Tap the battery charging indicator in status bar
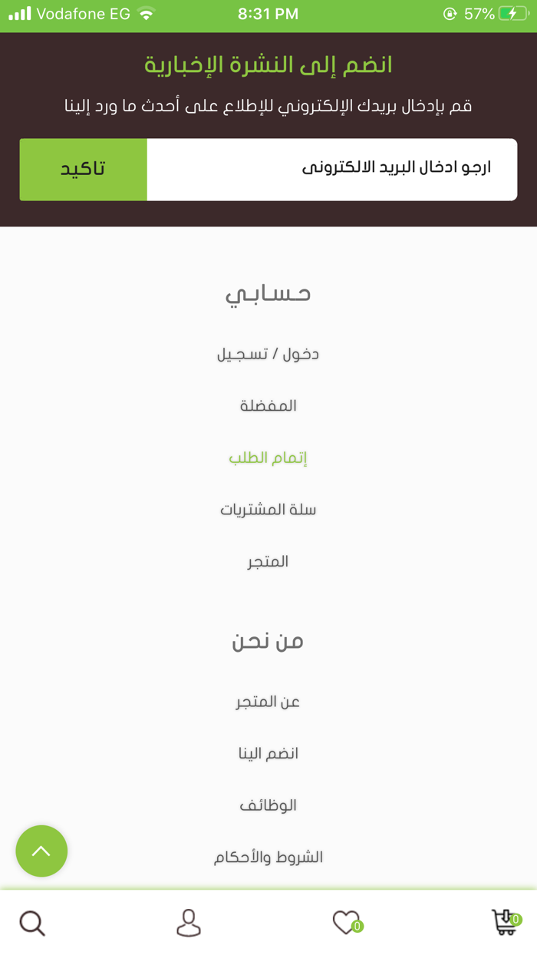 pos(513,13)
